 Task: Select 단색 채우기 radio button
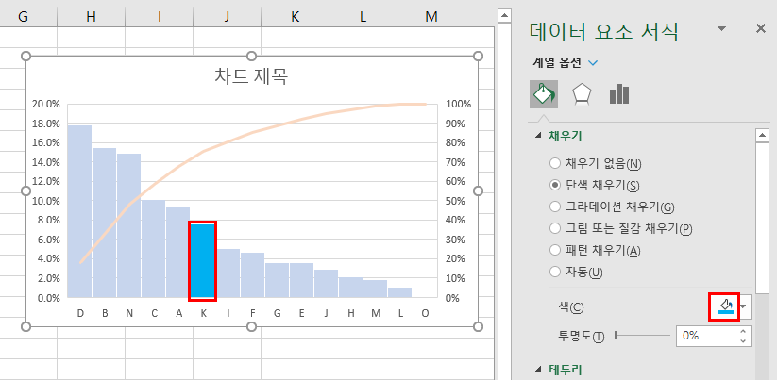click(555, 185)
